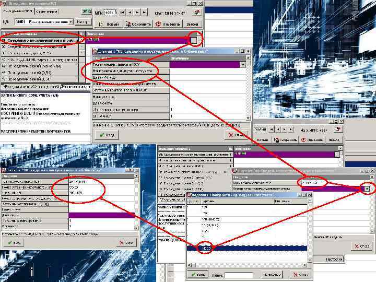Select 'Номер счета' row in top Элемент dialog

[131, 97]
